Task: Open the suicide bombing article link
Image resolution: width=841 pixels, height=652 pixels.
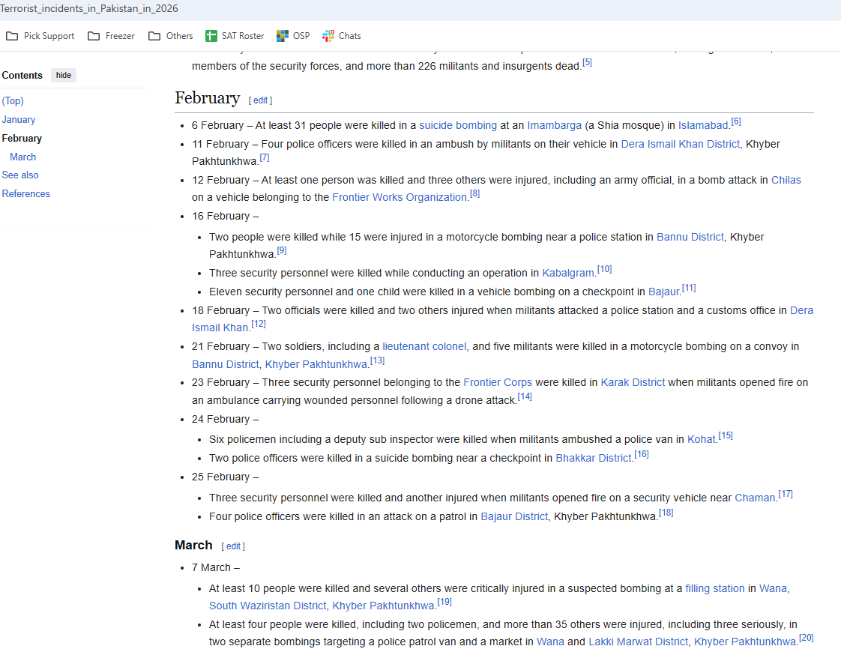Action: point(458,125)
